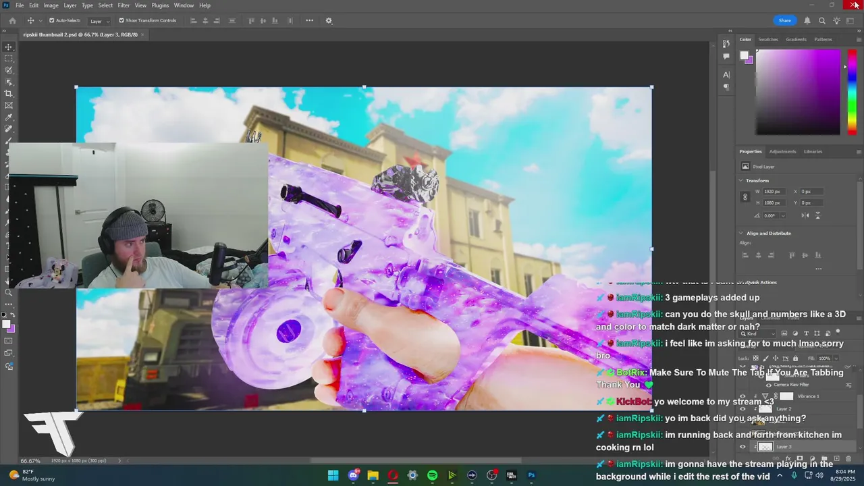Collapse the Transform section
The image size is (864, 486).
click(x=740, y=181)
